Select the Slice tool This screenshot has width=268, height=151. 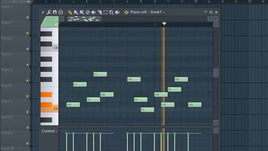100,12
